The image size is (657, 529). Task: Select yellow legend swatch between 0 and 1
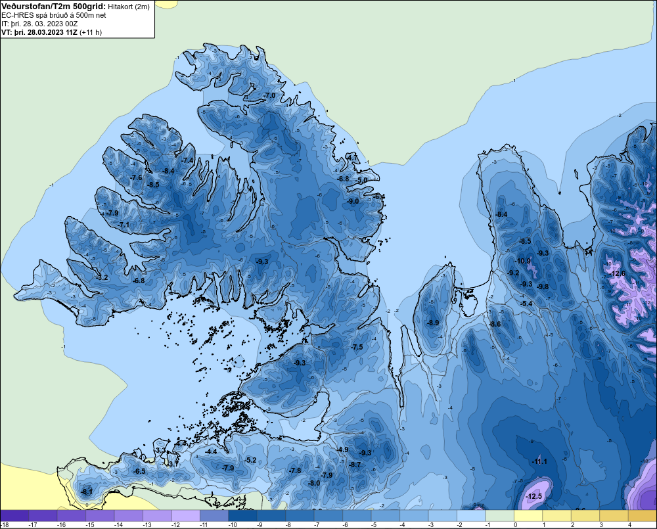click(x=528, y=516)
